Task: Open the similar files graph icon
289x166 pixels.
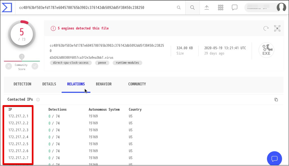Action: (277, 28)
